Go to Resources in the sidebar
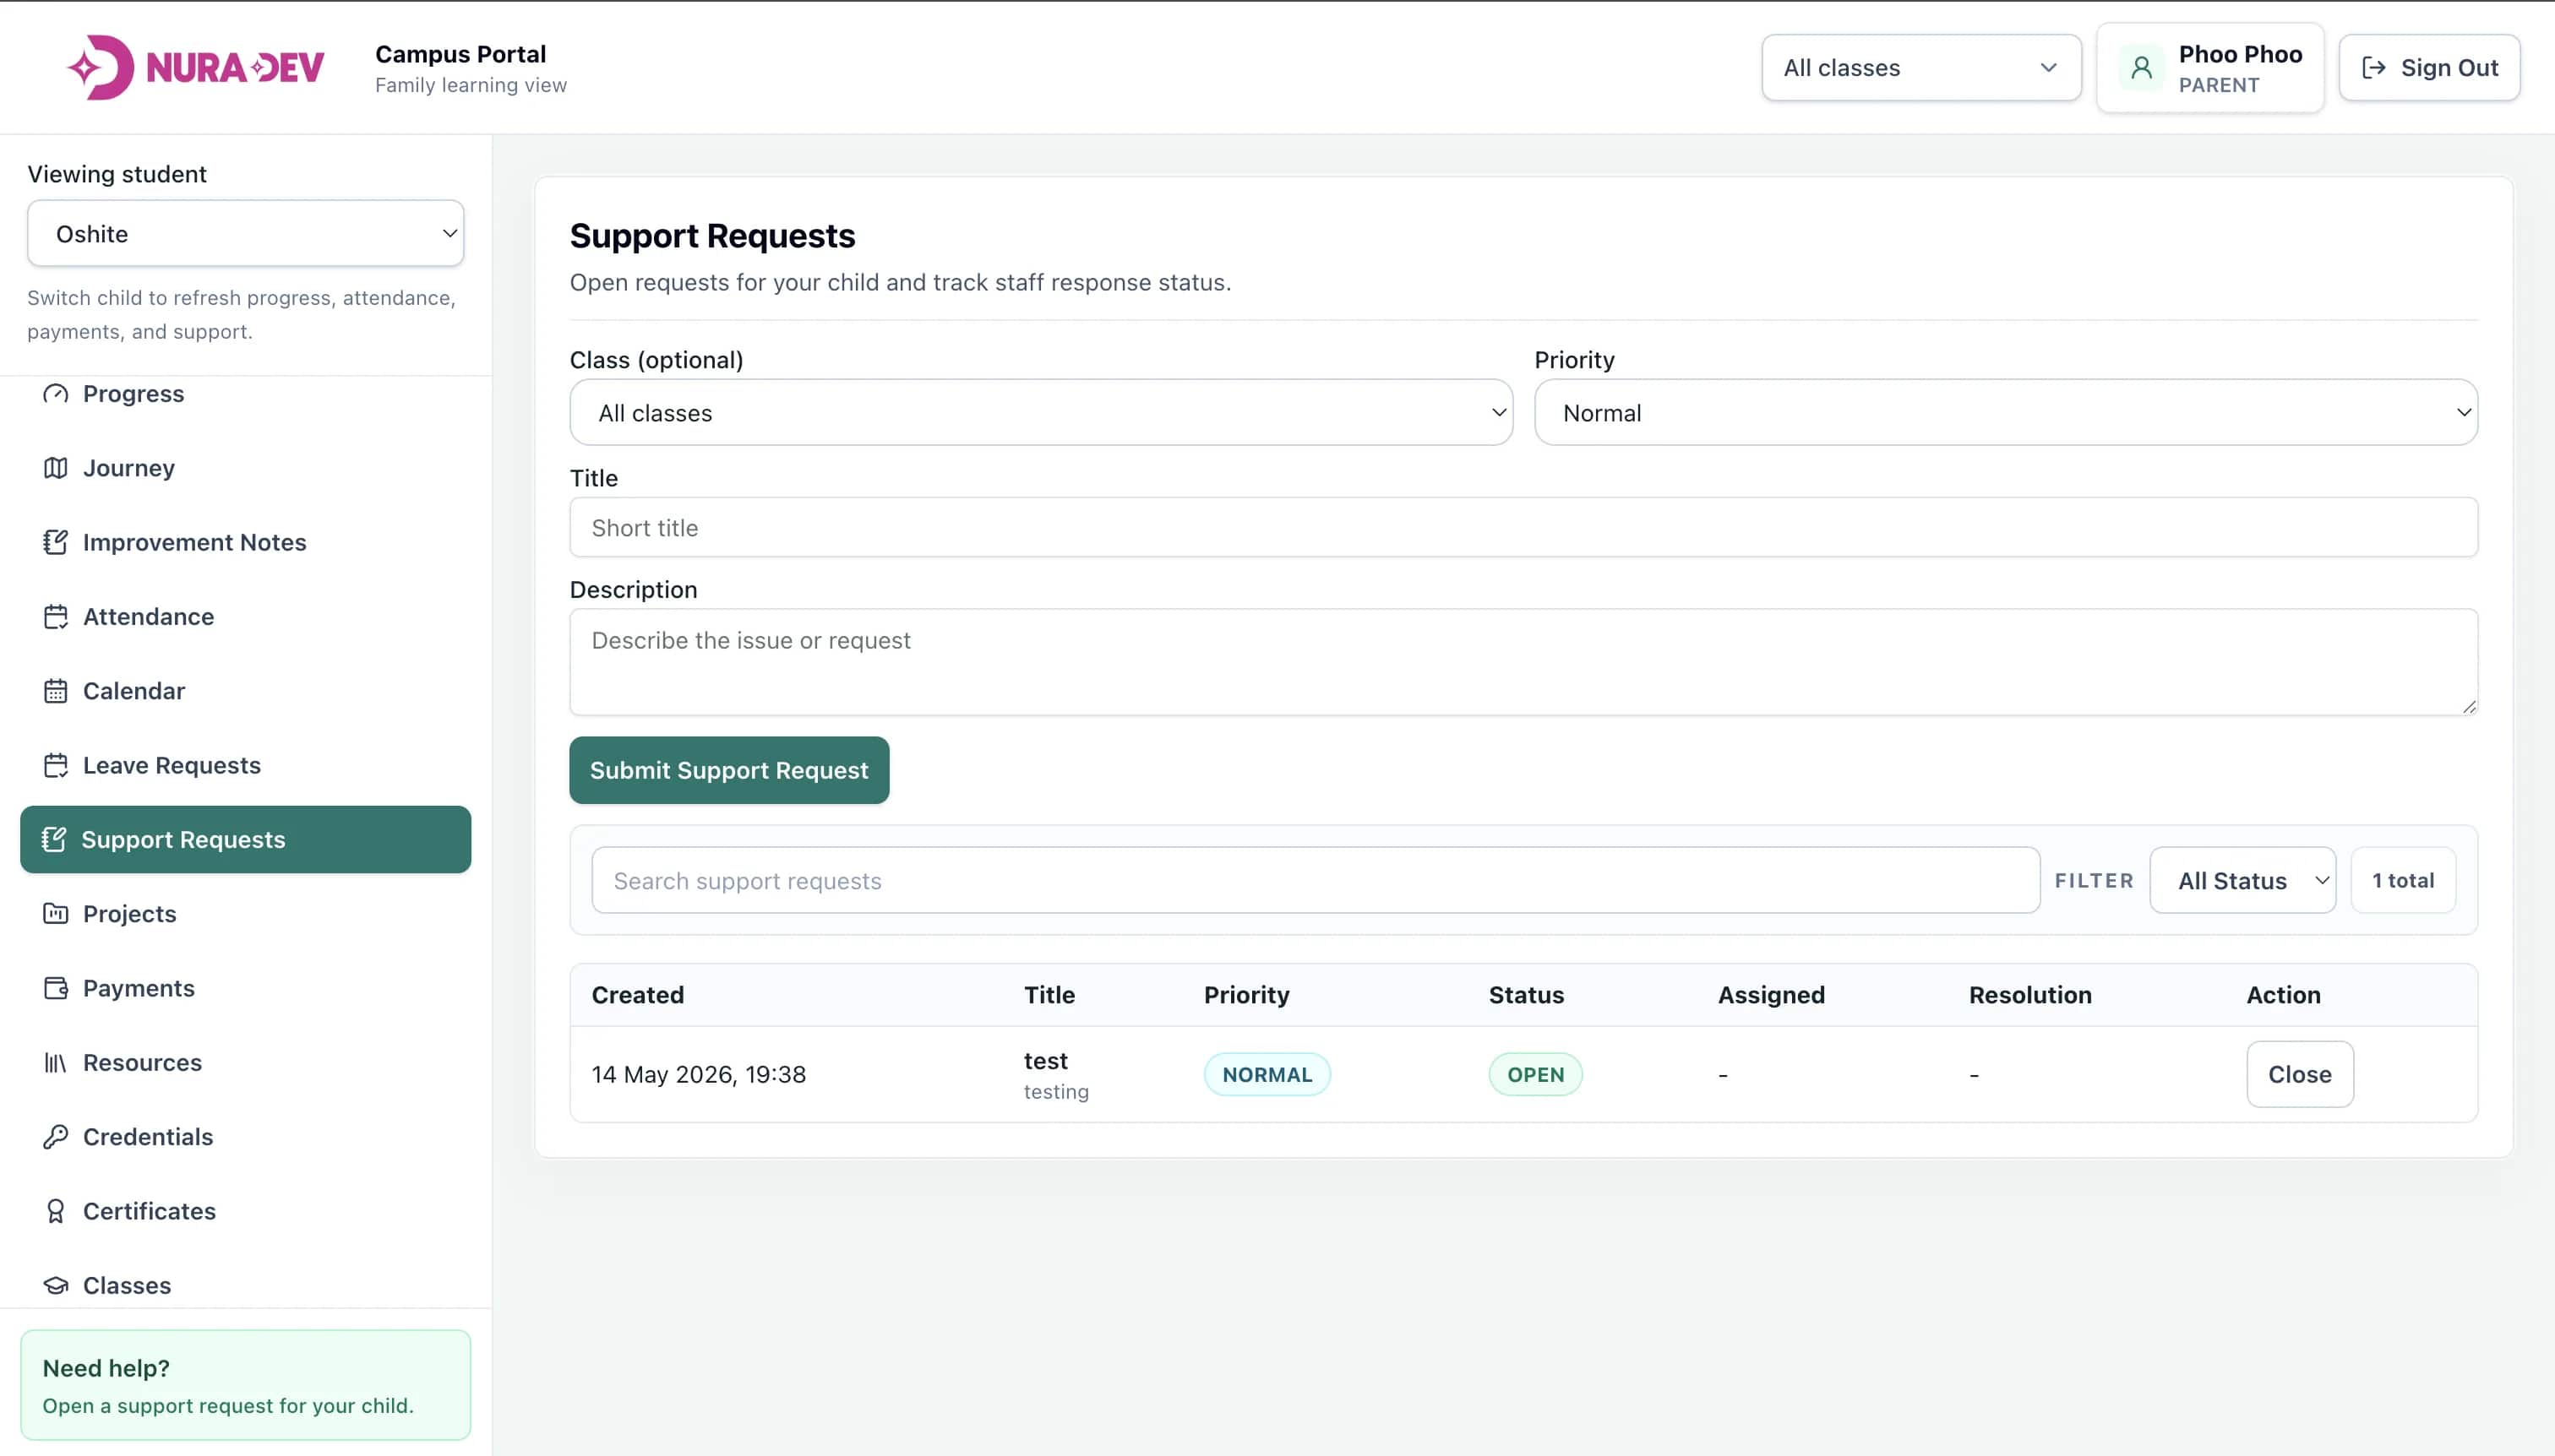 click(x=246, y=1063)
